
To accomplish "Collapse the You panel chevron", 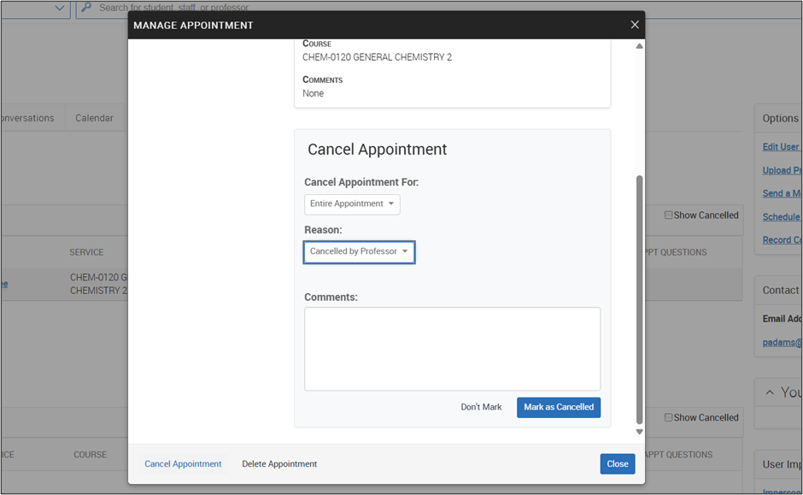I will point(769,392).
